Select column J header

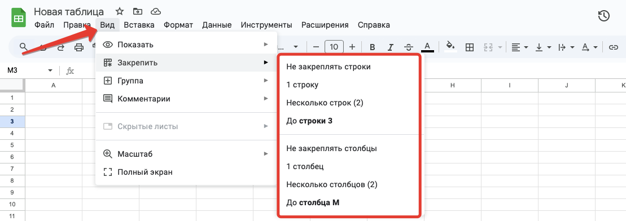(x=567, y=85)
